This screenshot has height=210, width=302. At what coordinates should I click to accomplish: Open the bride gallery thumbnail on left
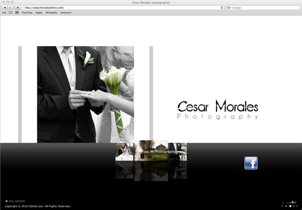124,151
